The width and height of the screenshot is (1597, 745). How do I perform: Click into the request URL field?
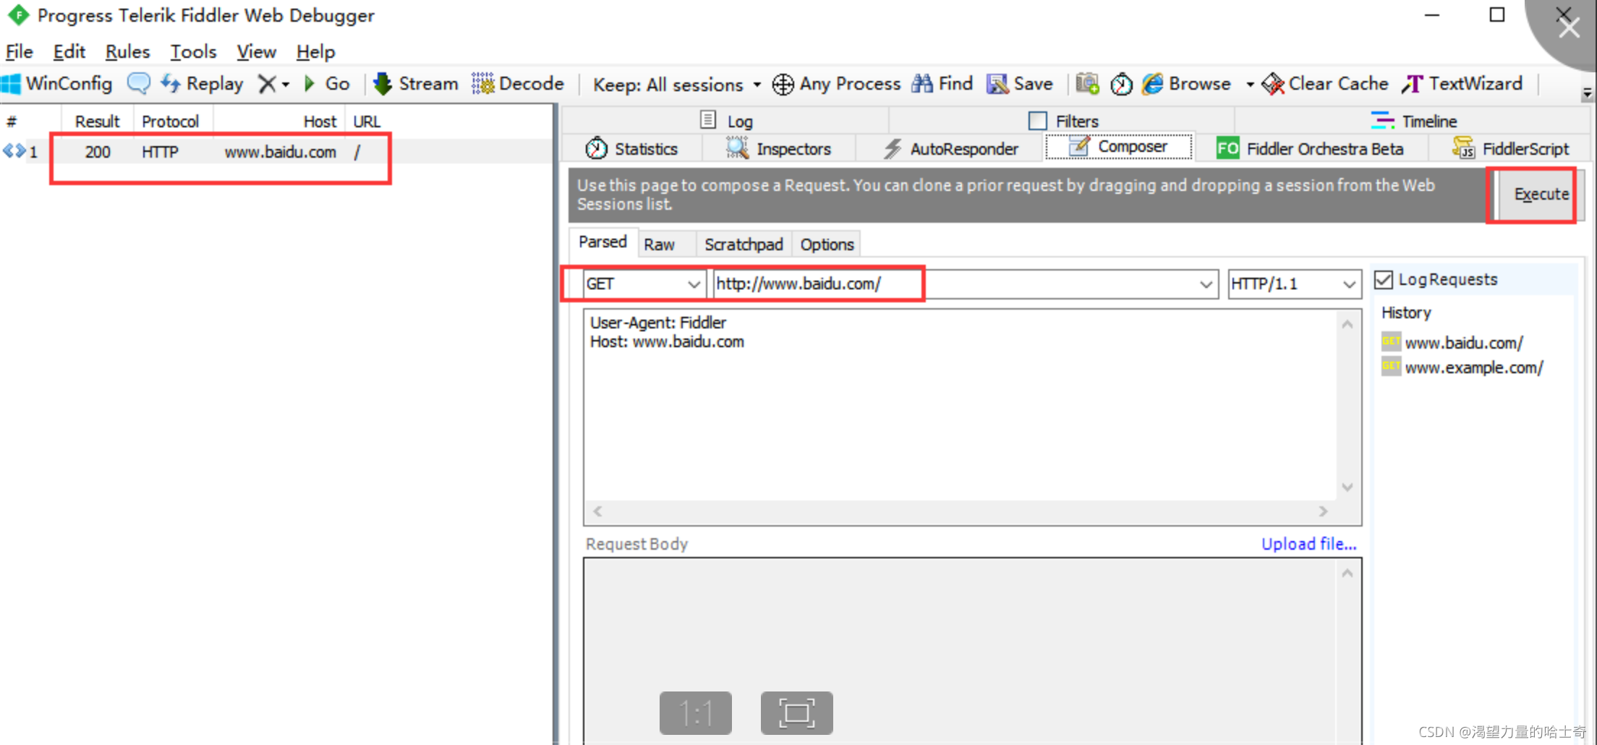966,284
